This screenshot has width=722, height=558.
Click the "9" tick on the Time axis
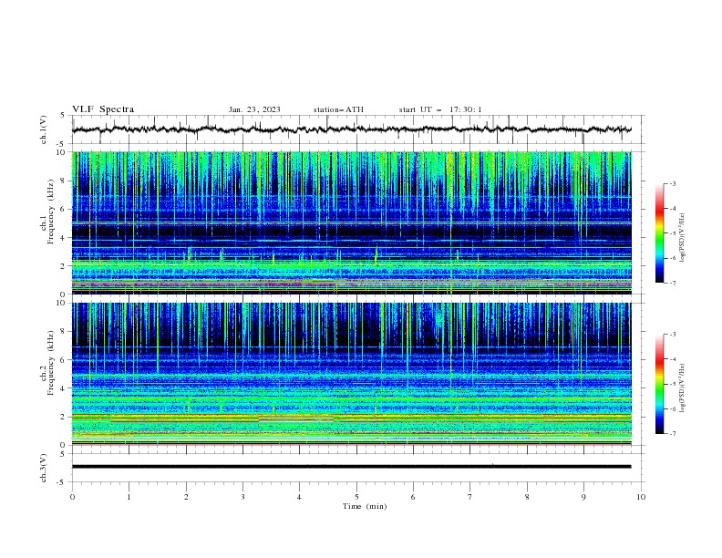pos(583,497)
